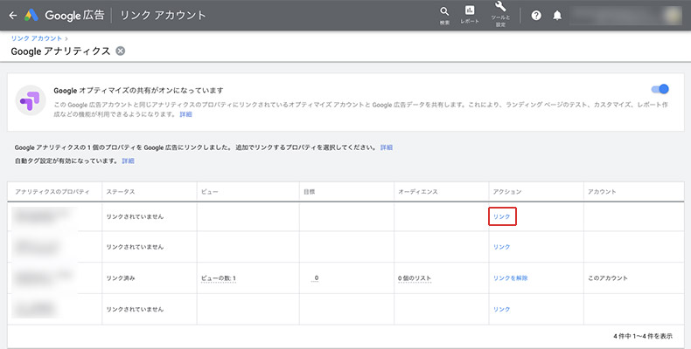Click the ステータス column header
This screenshot has height=349, width=691.
pos(121,192)
